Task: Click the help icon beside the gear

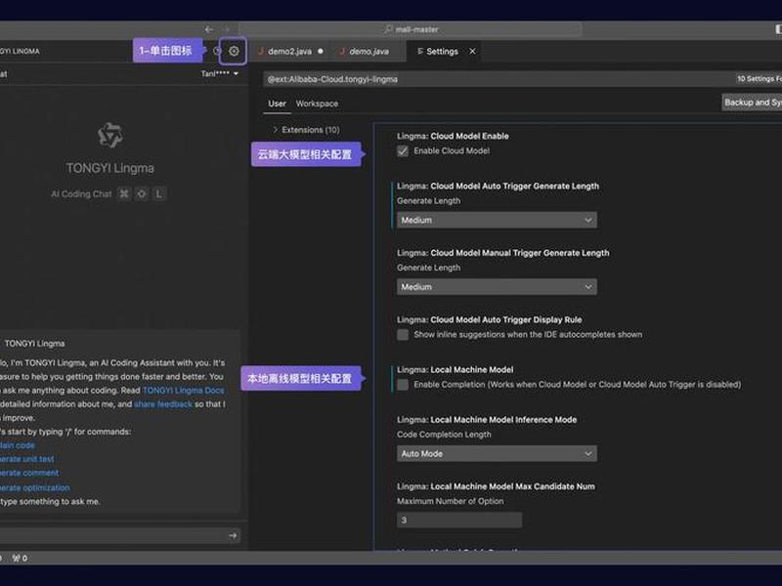Action: click(217, 51)
